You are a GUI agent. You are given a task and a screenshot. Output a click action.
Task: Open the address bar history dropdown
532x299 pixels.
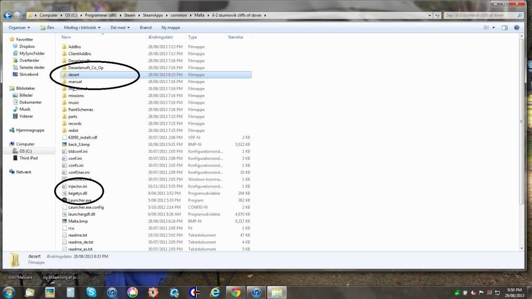tap(430, 15)
